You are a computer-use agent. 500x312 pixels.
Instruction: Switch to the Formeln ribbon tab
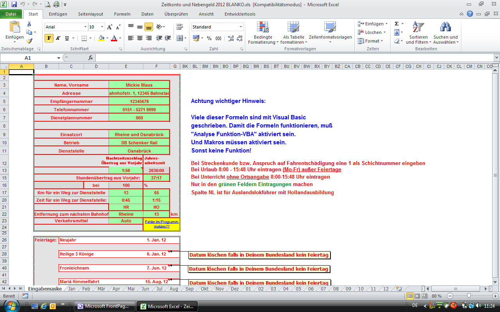point(122,14)
